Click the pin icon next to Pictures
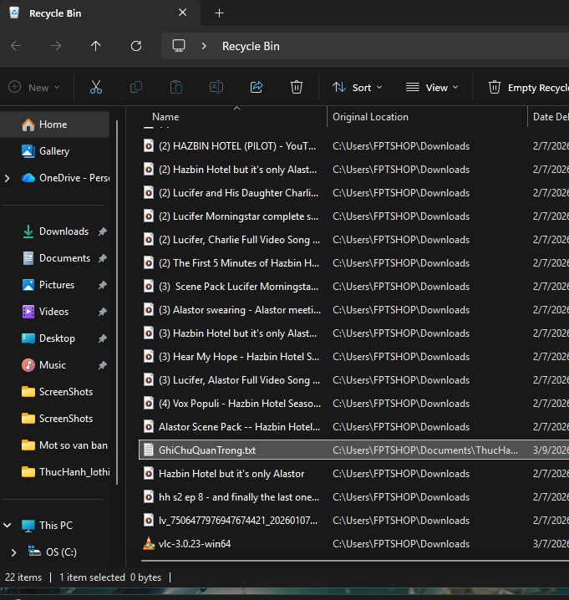This screenshot has height=600, width=569. tap(102, 285)
